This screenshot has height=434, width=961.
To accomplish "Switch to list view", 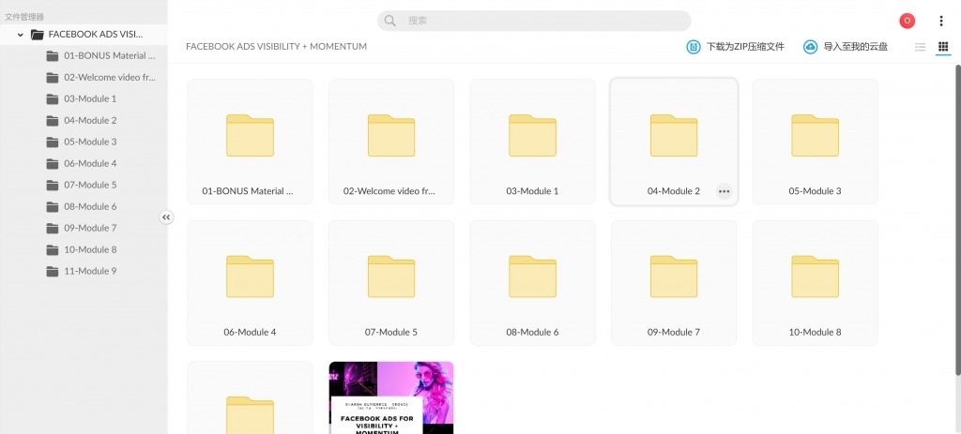I will point(920,47).
